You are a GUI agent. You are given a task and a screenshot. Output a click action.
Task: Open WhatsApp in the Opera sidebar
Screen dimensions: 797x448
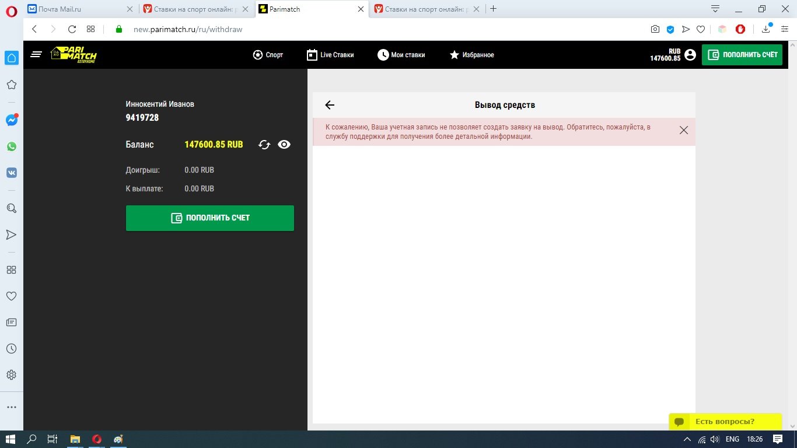pyautogui.click(x=11, y=147)
